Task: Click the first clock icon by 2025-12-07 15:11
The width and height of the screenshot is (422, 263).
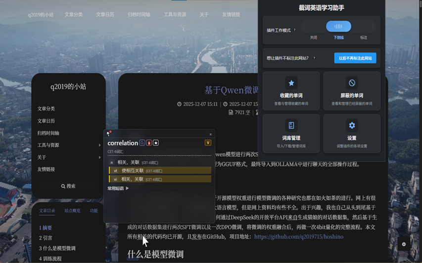Action: [179, 104]
